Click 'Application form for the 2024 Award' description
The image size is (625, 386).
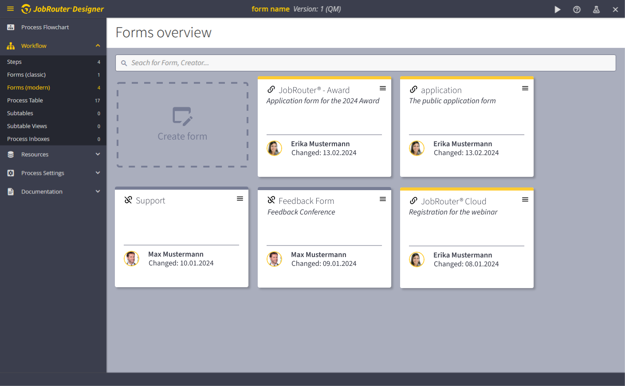323,101
